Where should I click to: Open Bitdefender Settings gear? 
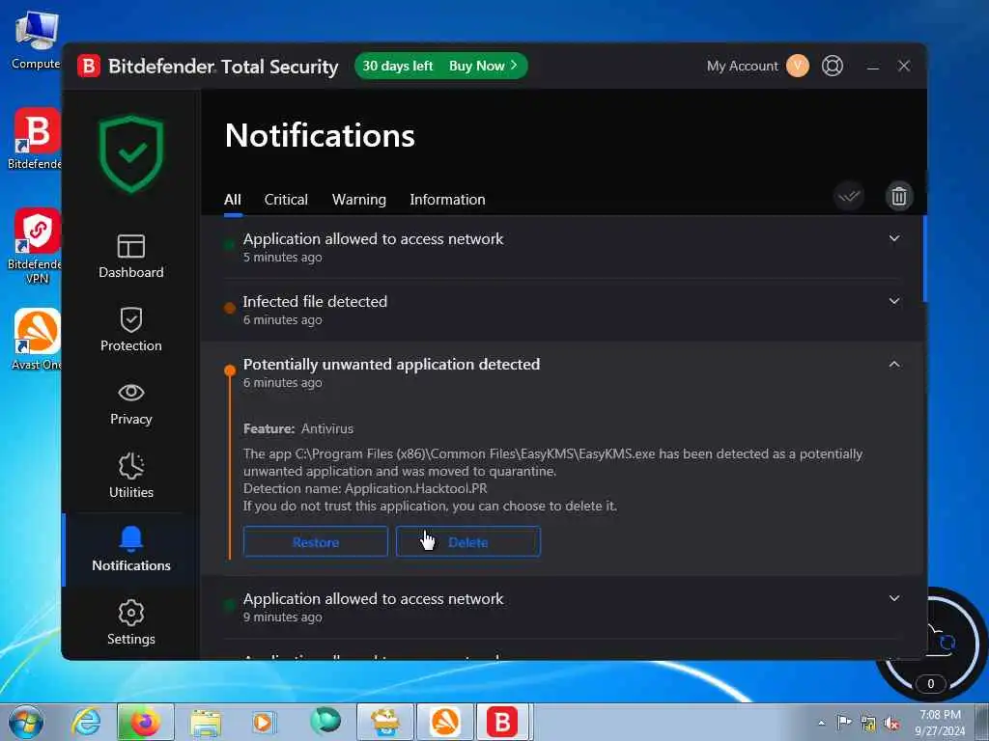click(131, 622)
